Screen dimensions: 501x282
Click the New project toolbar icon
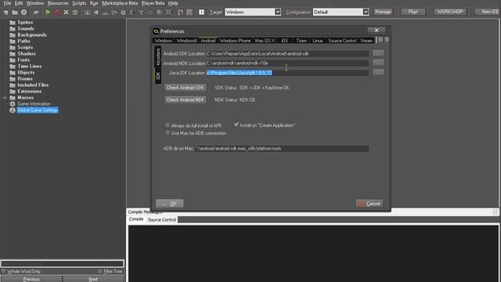coord(5,13)
